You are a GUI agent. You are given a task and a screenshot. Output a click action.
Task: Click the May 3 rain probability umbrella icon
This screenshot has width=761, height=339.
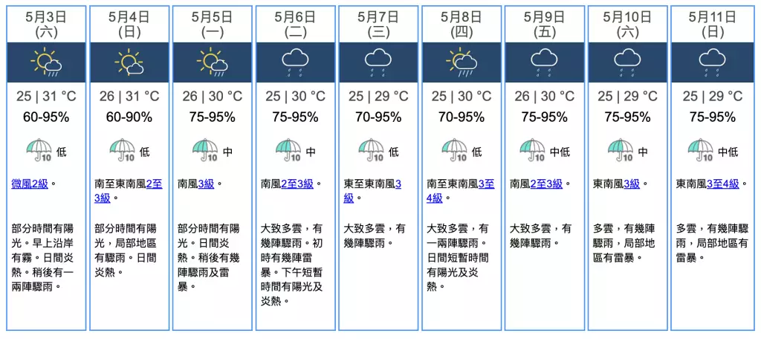pos(40,150)
